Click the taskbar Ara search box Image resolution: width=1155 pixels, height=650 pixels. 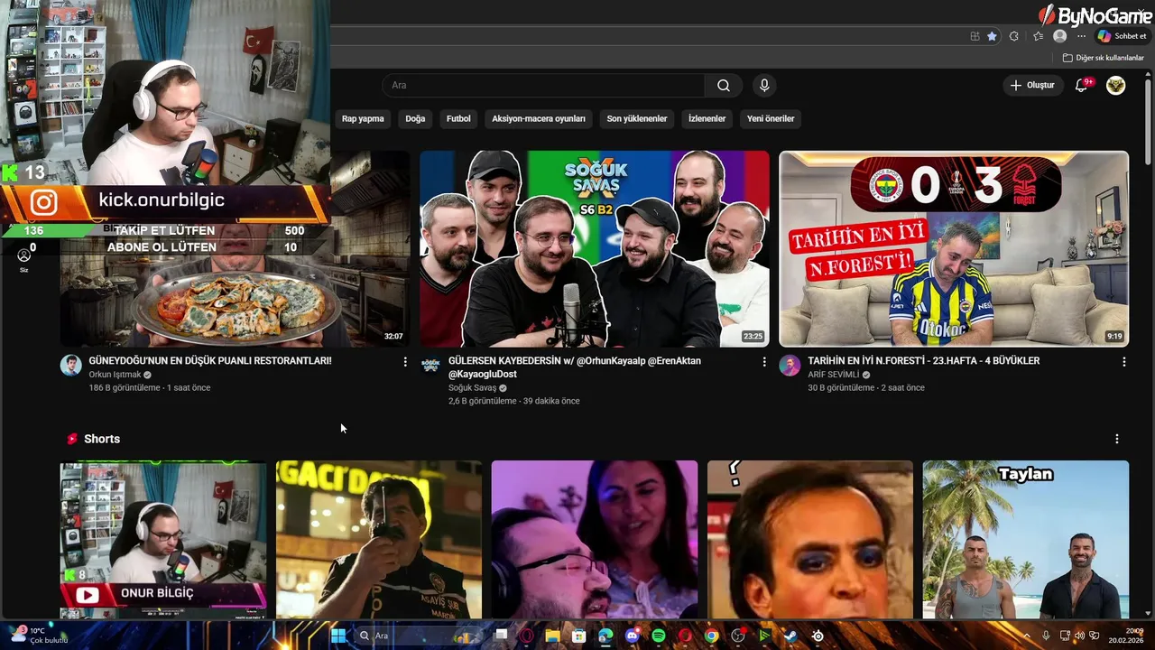pos(418,636)
